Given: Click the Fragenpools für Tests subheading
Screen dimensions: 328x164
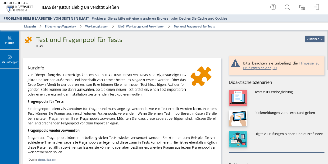Looking at the screenshot, I should point(45,101).
